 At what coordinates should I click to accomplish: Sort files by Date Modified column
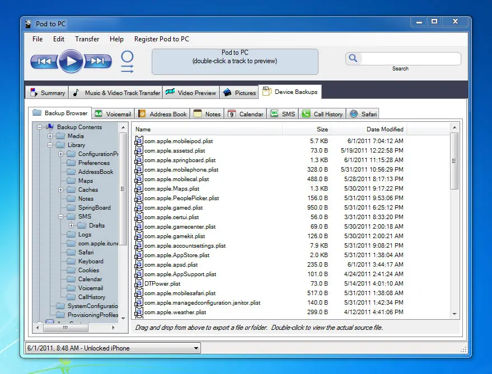point(369,129)
